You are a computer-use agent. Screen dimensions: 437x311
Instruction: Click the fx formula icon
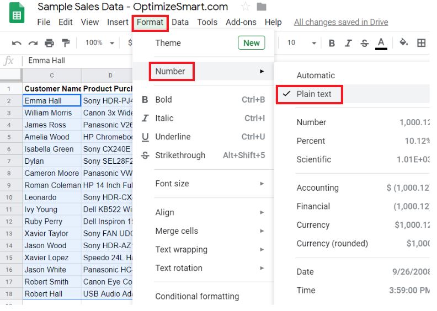point(9,61)
